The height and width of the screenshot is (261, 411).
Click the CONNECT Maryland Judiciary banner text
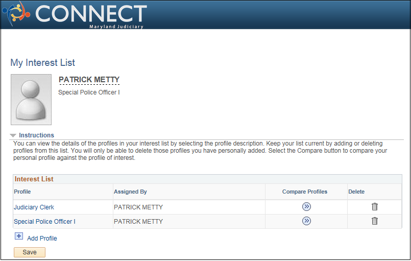tap(91, 15)
